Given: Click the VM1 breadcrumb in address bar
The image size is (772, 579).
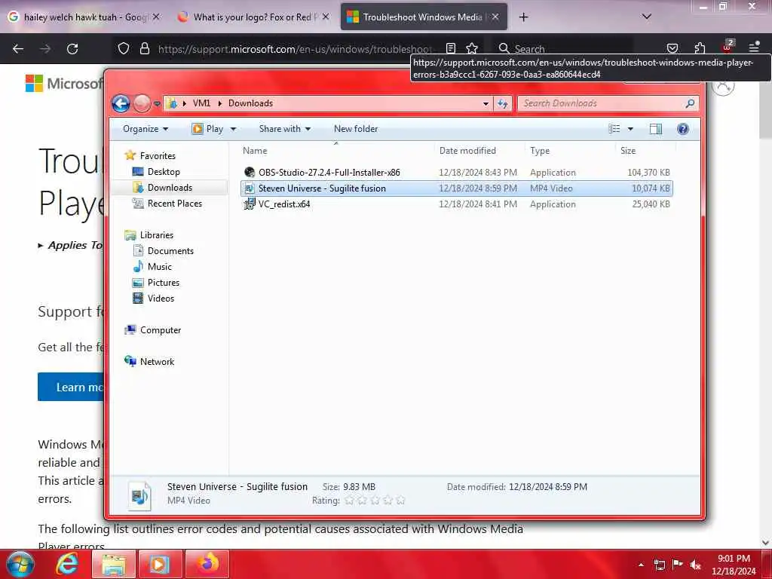Looking at the screenshot, I should point(201,103).
